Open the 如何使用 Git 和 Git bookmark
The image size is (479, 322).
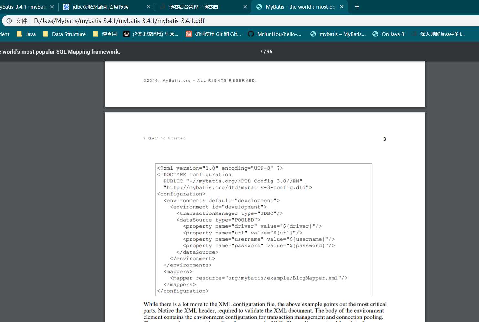(213, 34)
